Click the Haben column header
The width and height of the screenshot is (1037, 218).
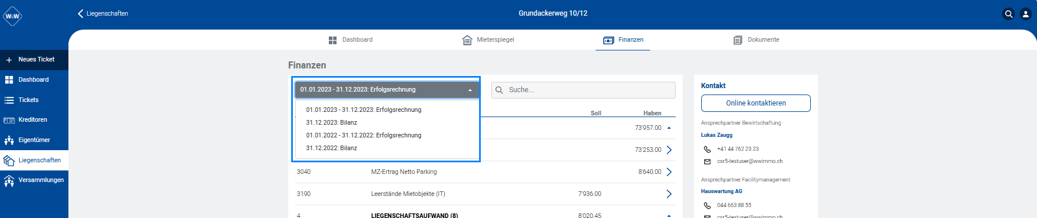(x=652, y=114)
